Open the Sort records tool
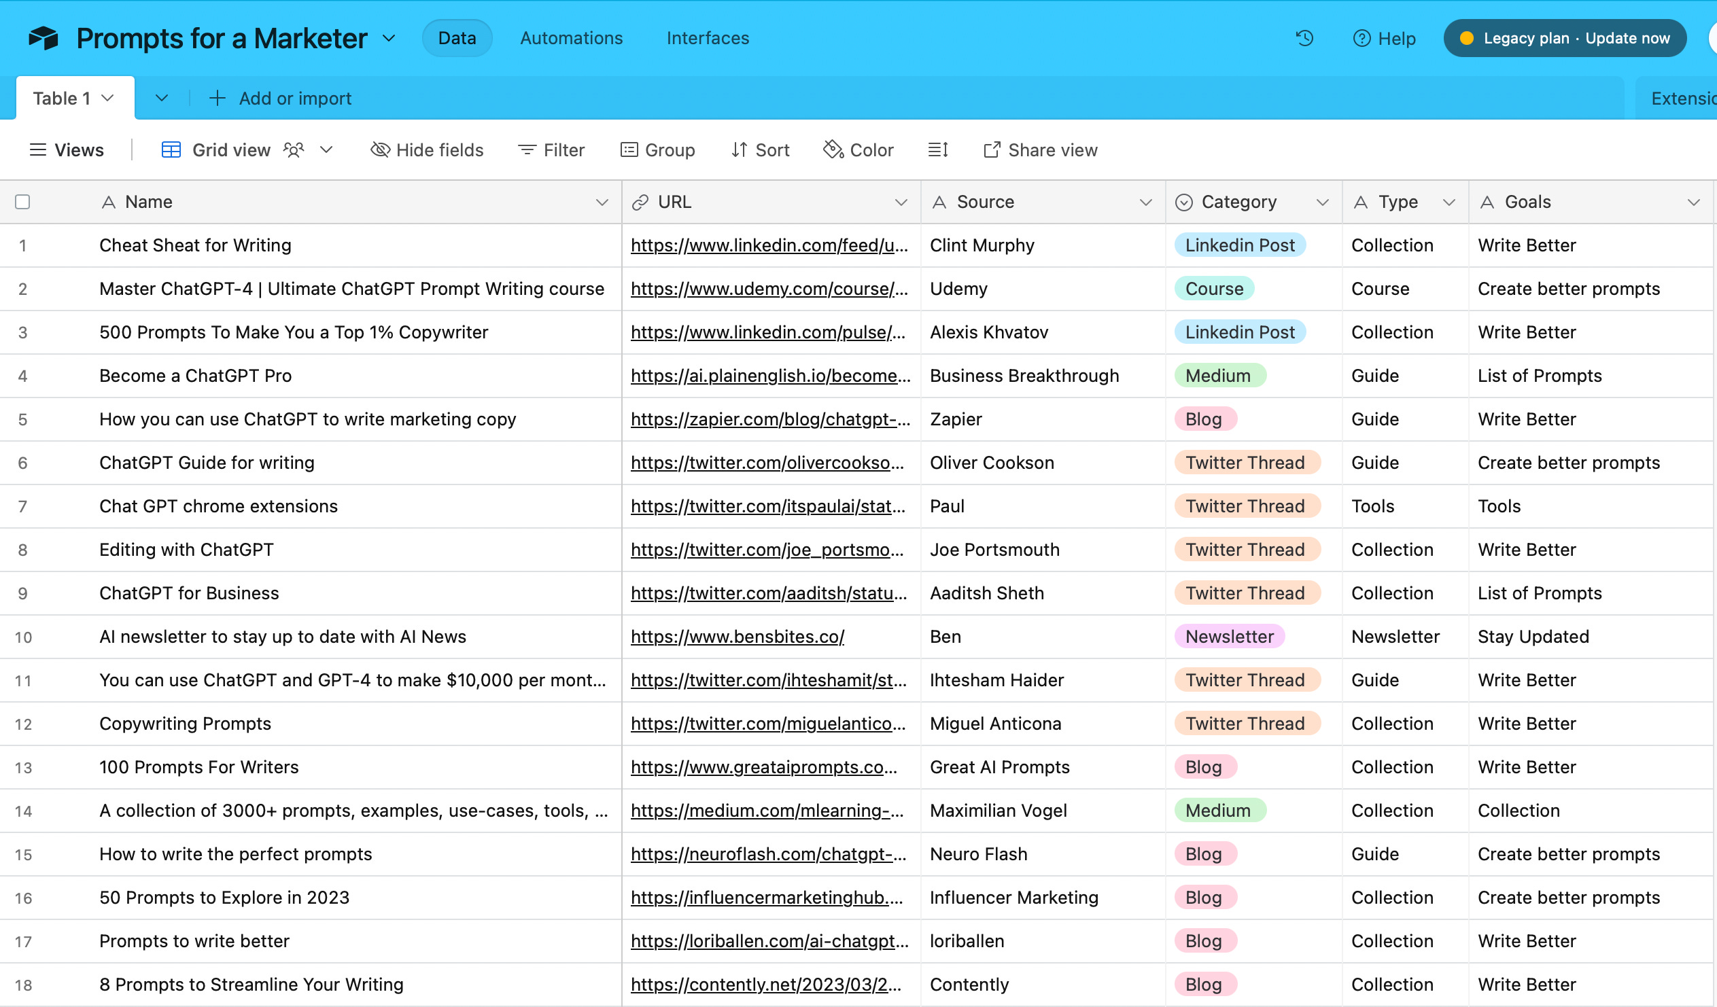 pyautogui.click(x=760, y=150)
